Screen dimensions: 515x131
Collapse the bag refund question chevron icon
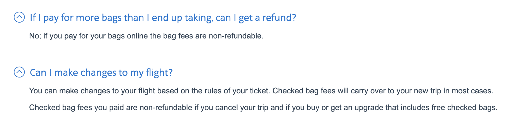pyautogui.click(x=19, y=17)
